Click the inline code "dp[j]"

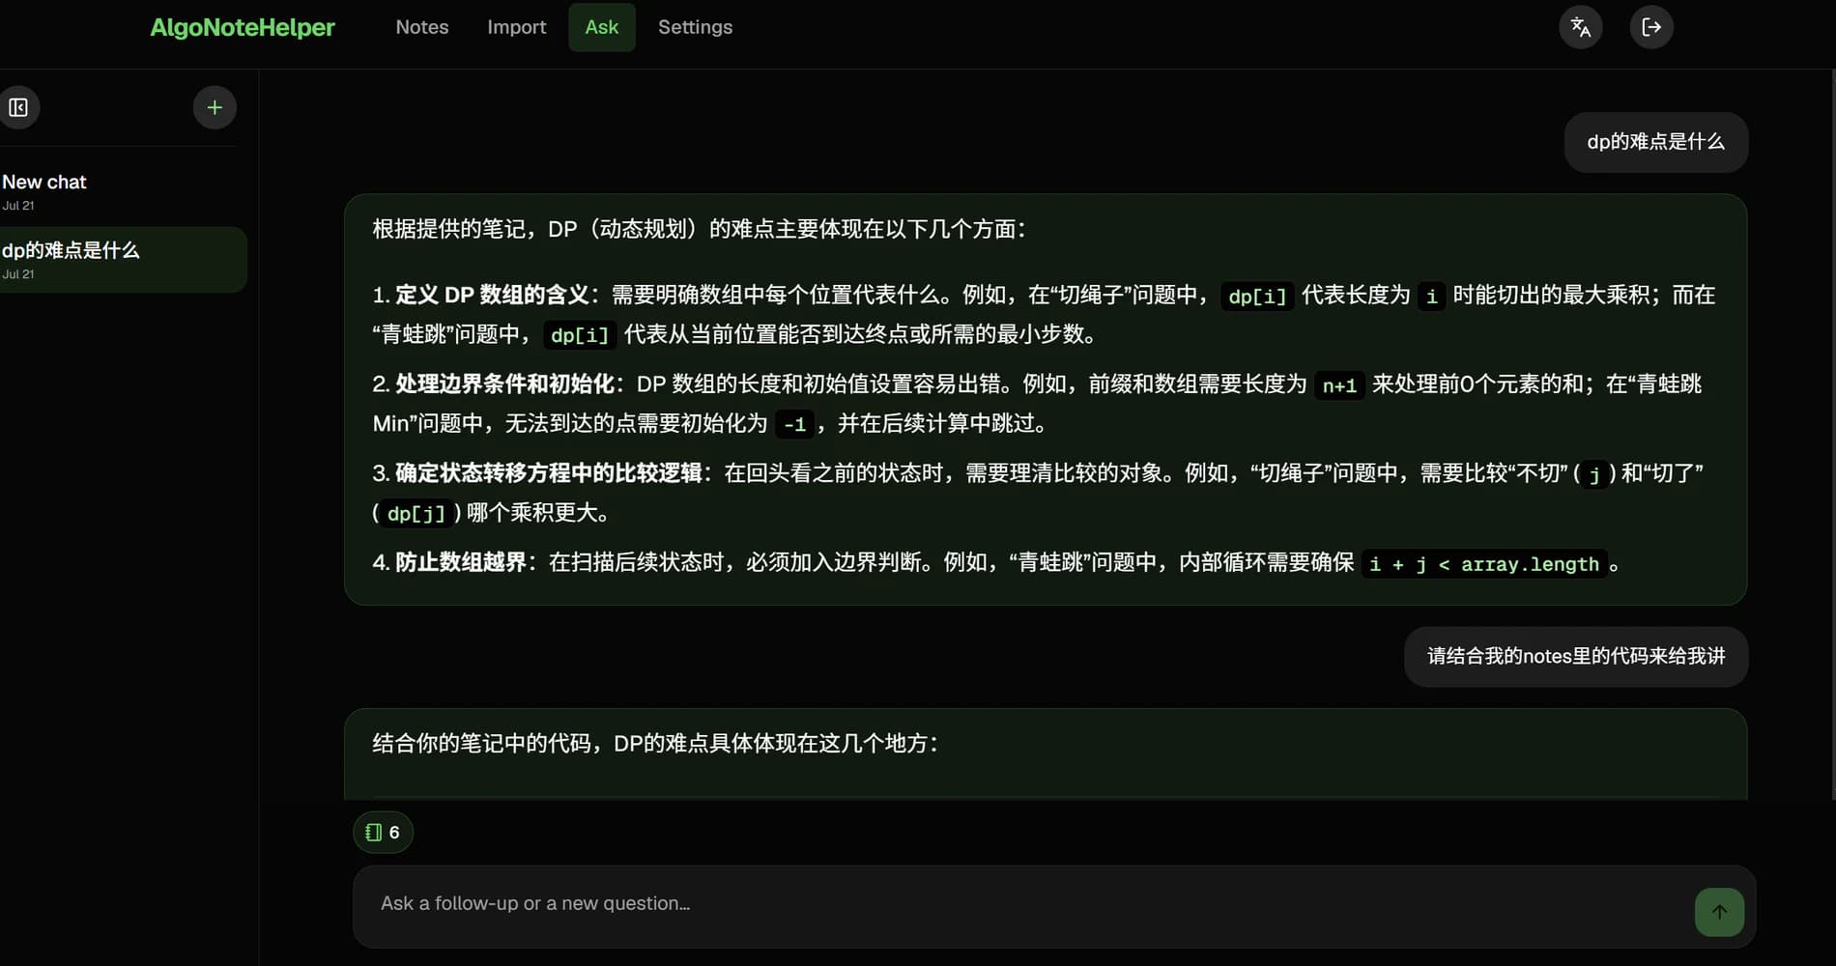(x=416, y=513)
